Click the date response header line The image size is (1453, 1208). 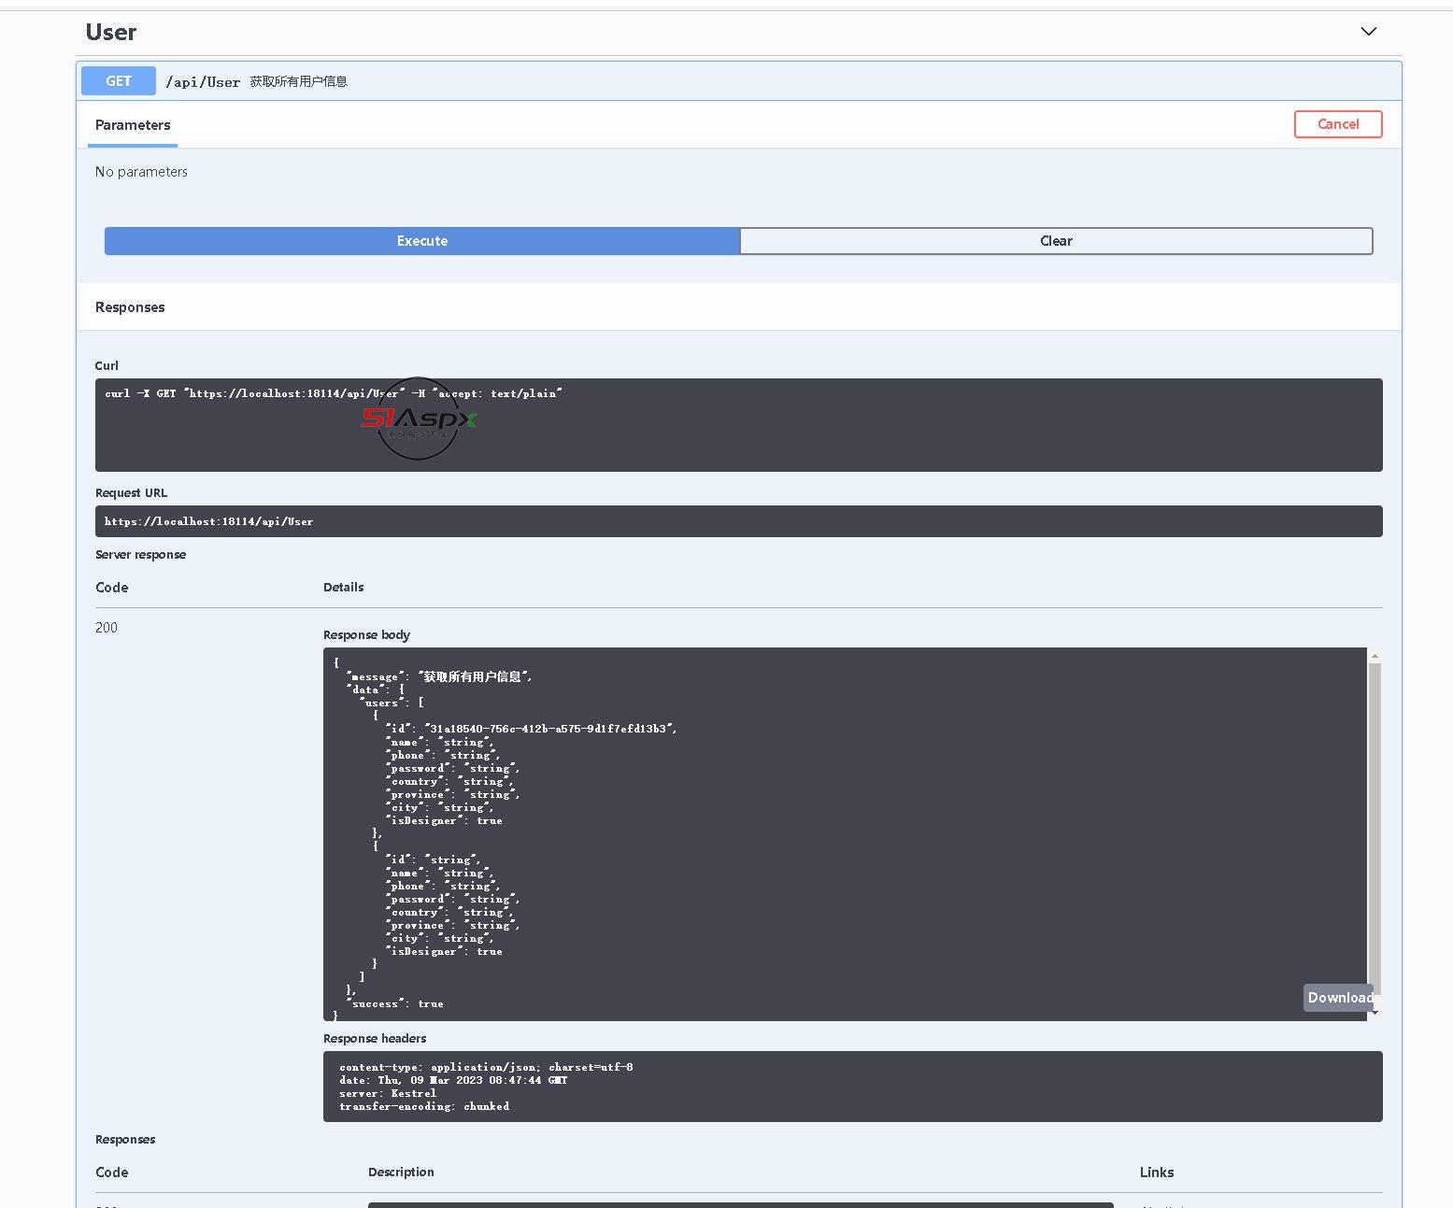[x=453, y=1080]
